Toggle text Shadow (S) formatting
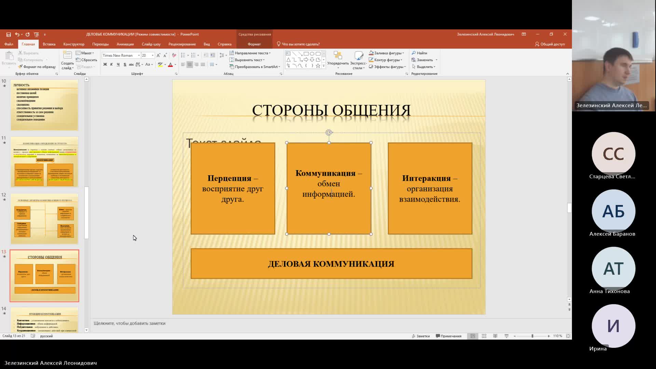This screenshot has width=656, height=369. (x=125, y=65)
